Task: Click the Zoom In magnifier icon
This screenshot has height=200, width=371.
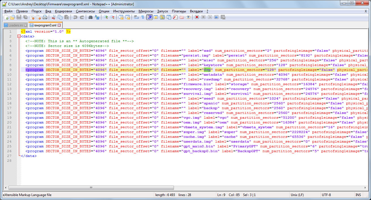Action: coord(106,17)
